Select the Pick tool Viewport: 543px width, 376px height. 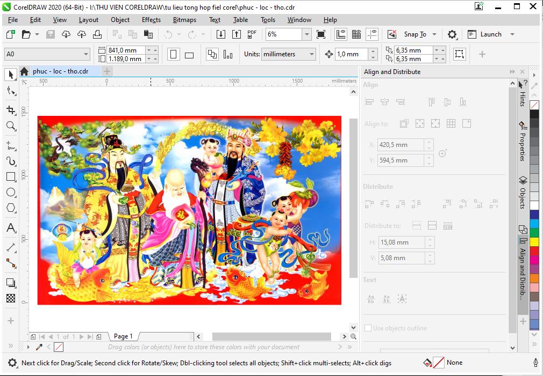(10, 75)
